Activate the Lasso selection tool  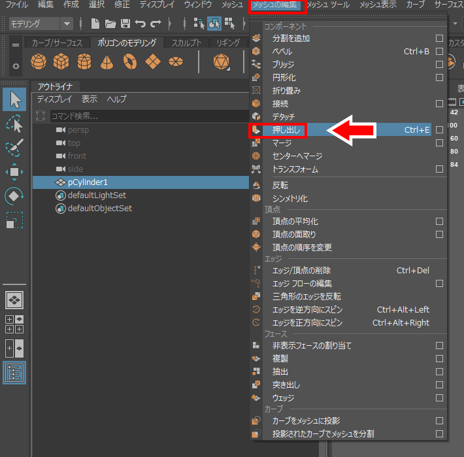coord(14,124)
